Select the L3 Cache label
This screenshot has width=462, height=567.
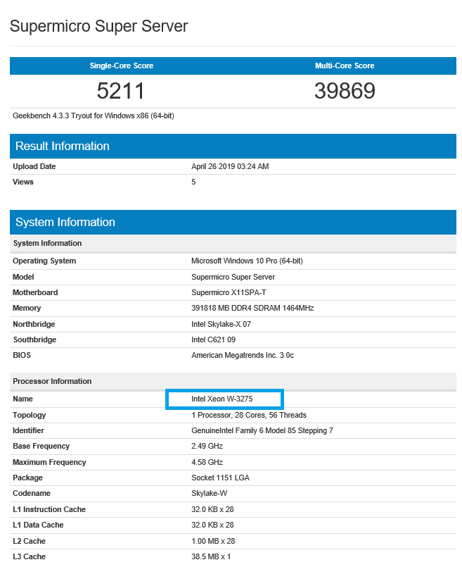coord(29,556)
